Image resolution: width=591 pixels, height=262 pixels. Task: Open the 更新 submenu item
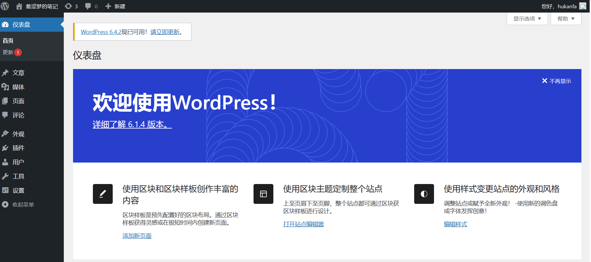click(8, 52)
